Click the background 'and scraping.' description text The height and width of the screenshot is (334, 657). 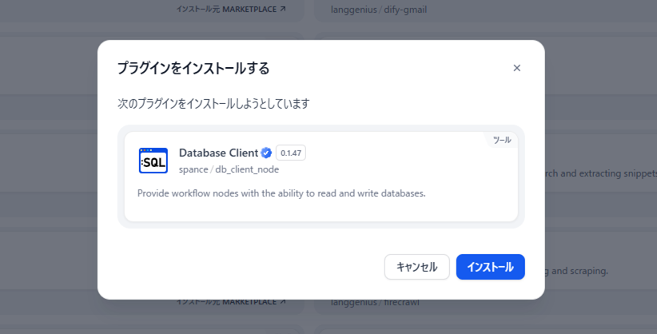tap(575, 271)
